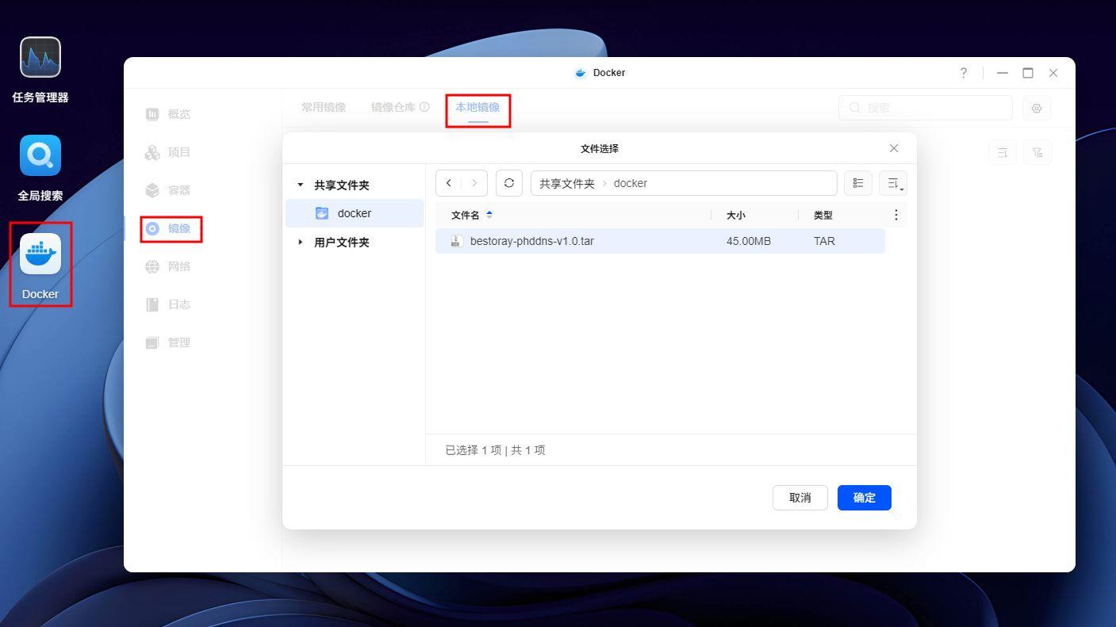Maximize the Docker window
The height and width of the screenshot is (627, 1116).
click(1028, 73)
